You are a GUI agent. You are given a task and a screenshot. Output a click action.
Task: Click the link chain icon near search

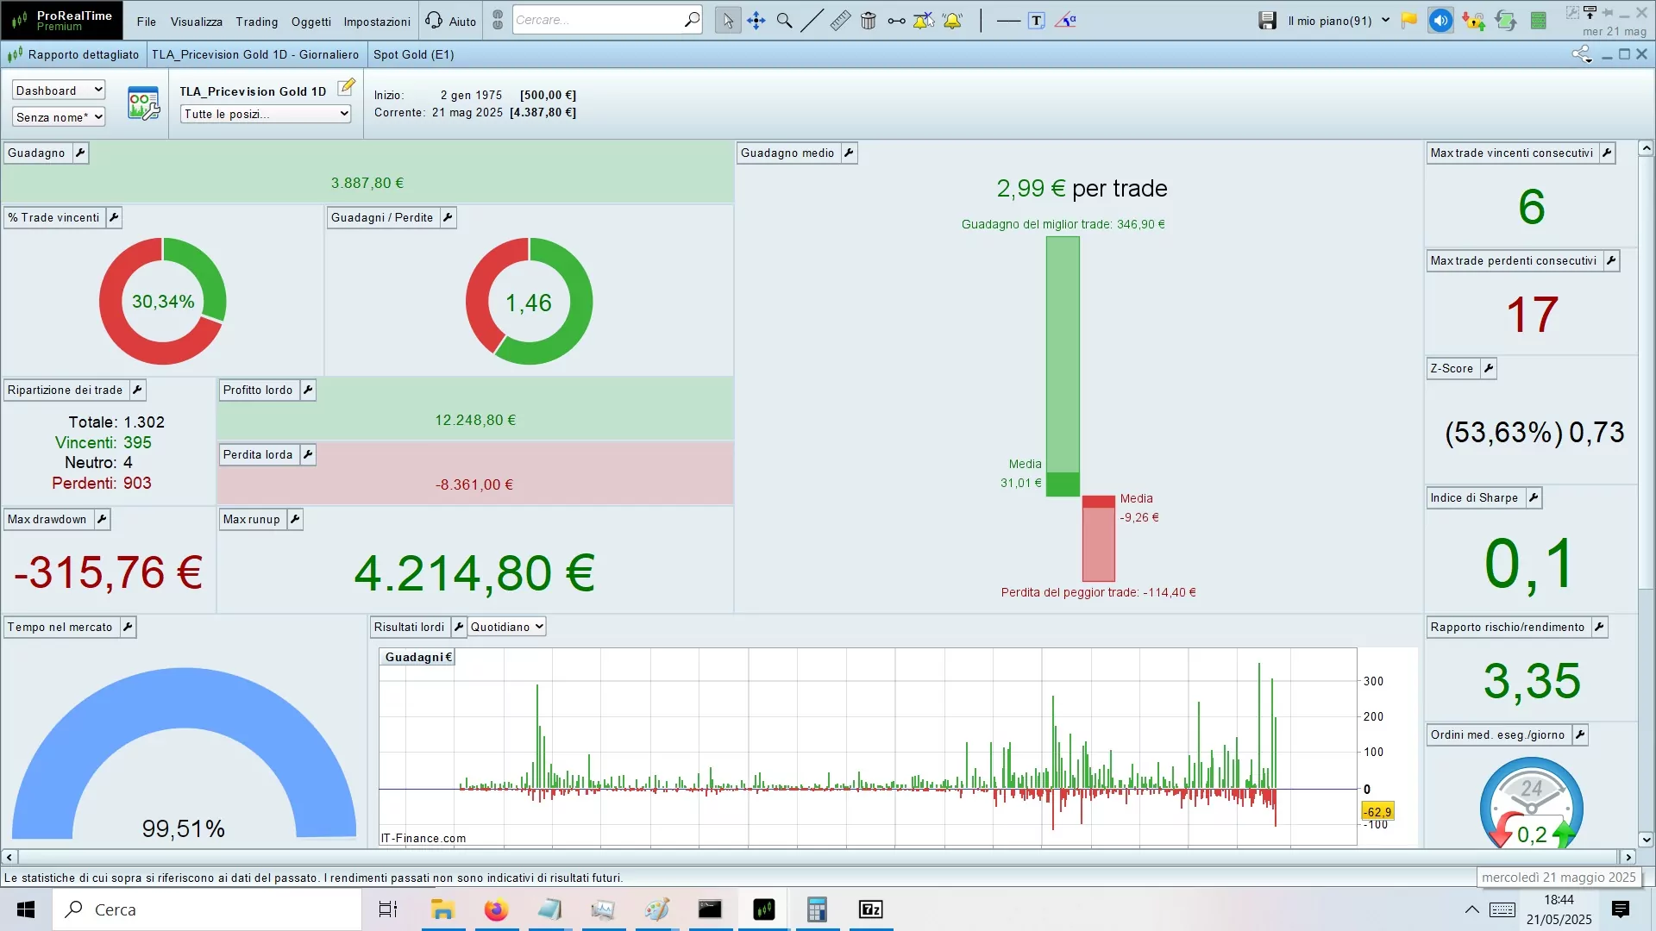coord(498,21)
